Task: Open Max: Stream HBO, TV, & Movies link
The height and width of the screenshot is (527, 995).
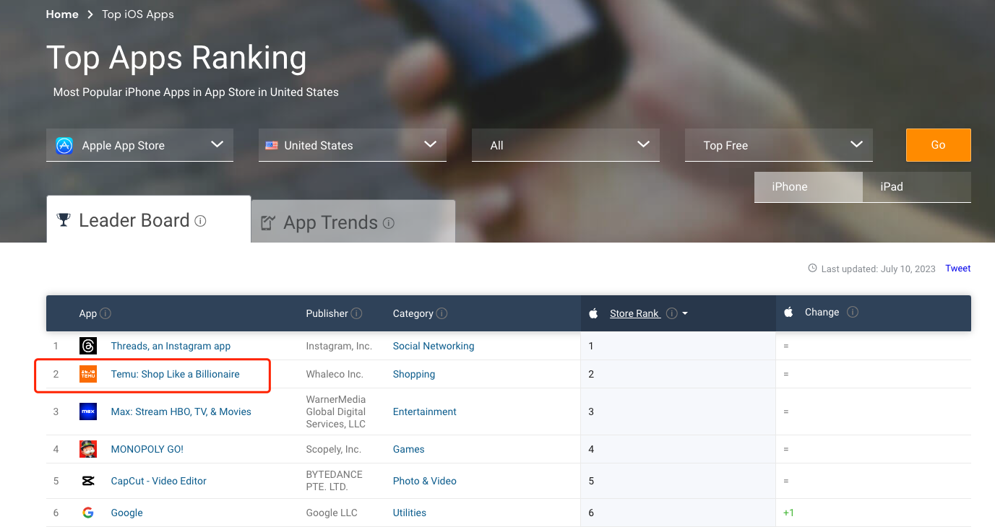Action: pos(181,411)
